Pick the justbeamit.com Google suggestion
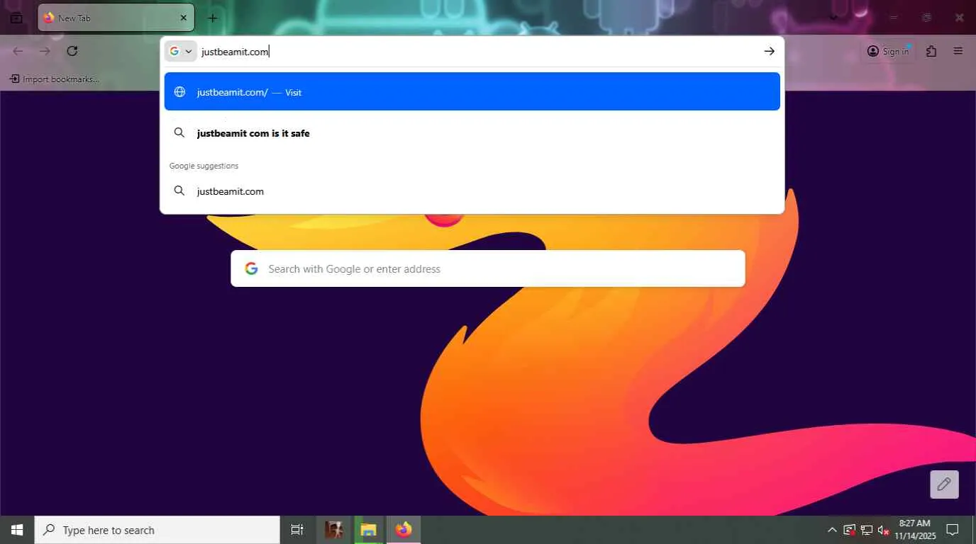This screenshot has width=976, height=544. 472,191
